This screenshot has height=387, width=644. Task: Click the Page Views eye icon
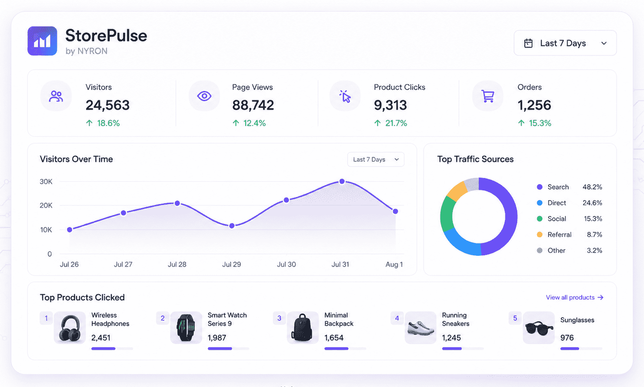[x=204, y=96]
